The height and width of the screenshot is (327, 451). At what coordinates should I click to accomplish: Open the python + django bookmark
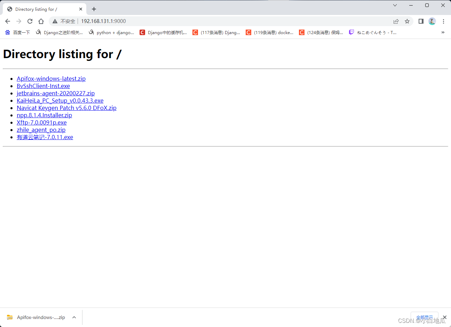111,32
